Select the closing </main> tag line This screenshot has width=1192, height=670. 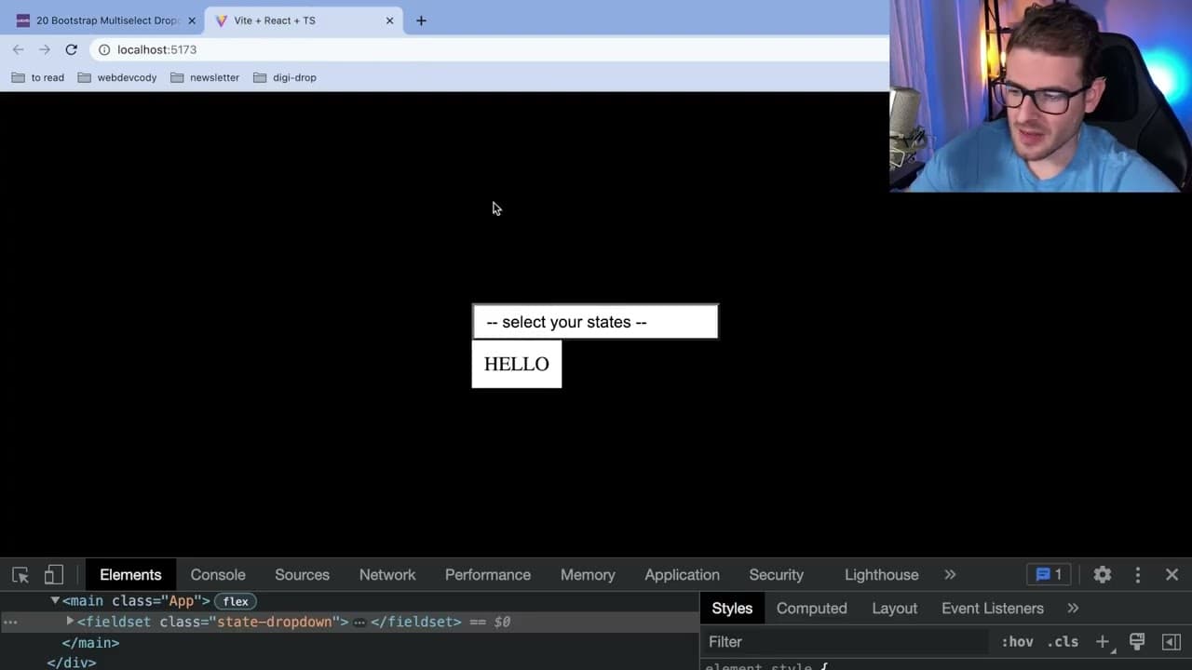90,642
